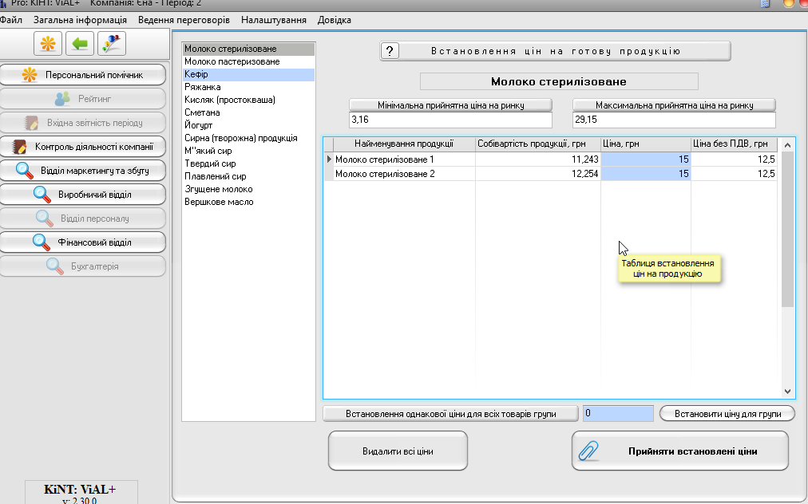The height and width of the screenshot is (504, 808).
Task: Click Вхідна звітність періоду button
Action: point(83,123)
